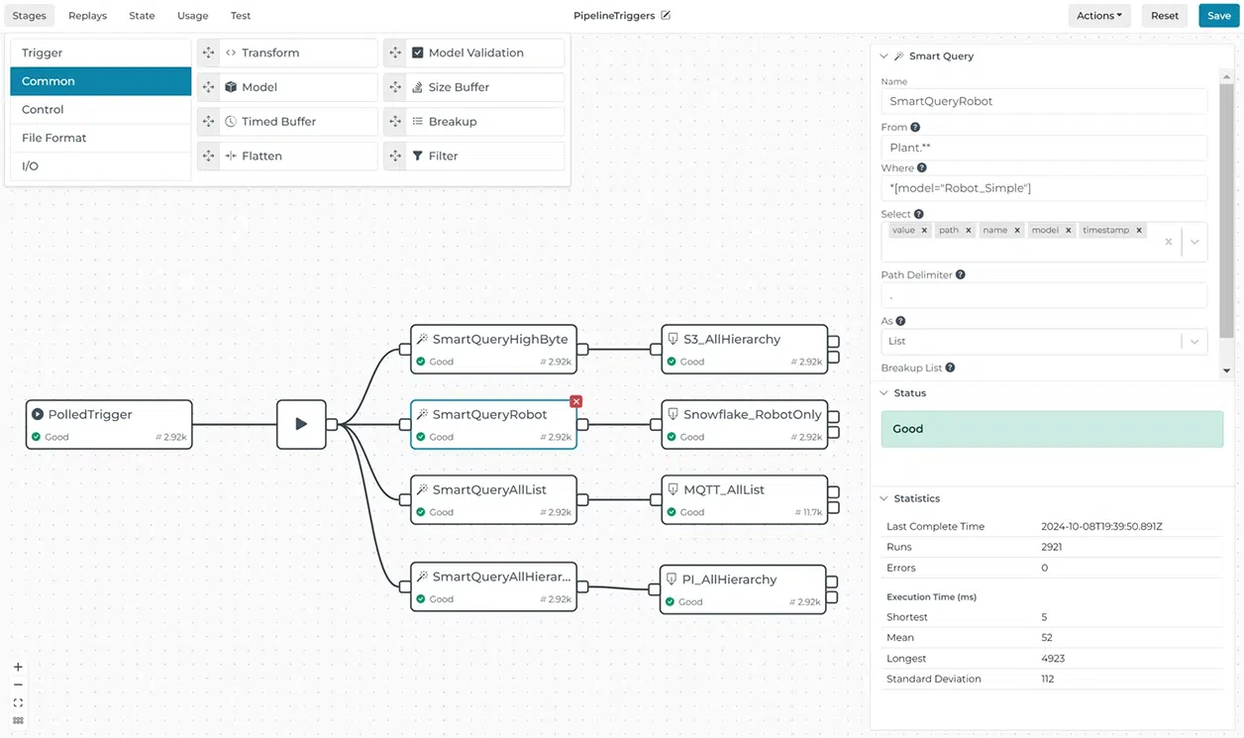Switch to the Replays tab

87,15
